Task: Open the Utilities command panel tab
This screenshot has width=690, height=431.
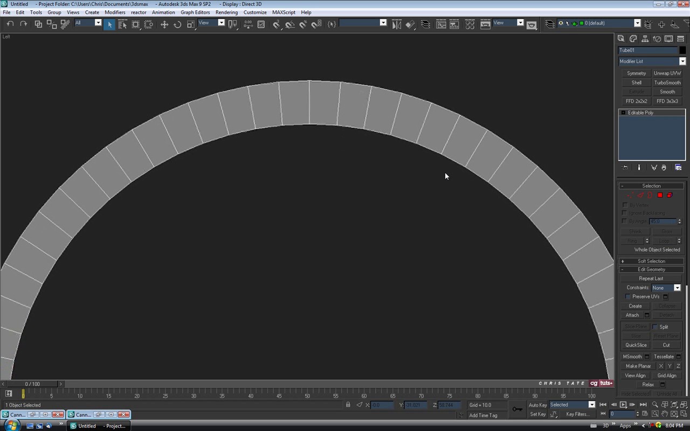Action: pos(680,39)
